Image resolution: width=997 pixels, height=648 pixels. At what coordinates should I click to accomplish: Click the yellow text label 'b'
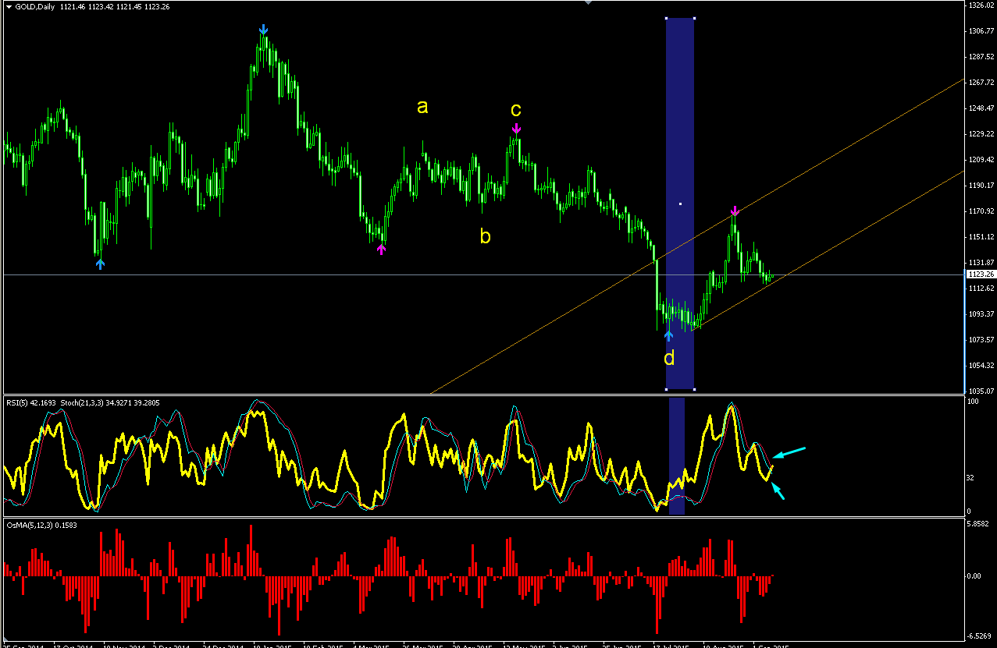click(x=485, y=236)
